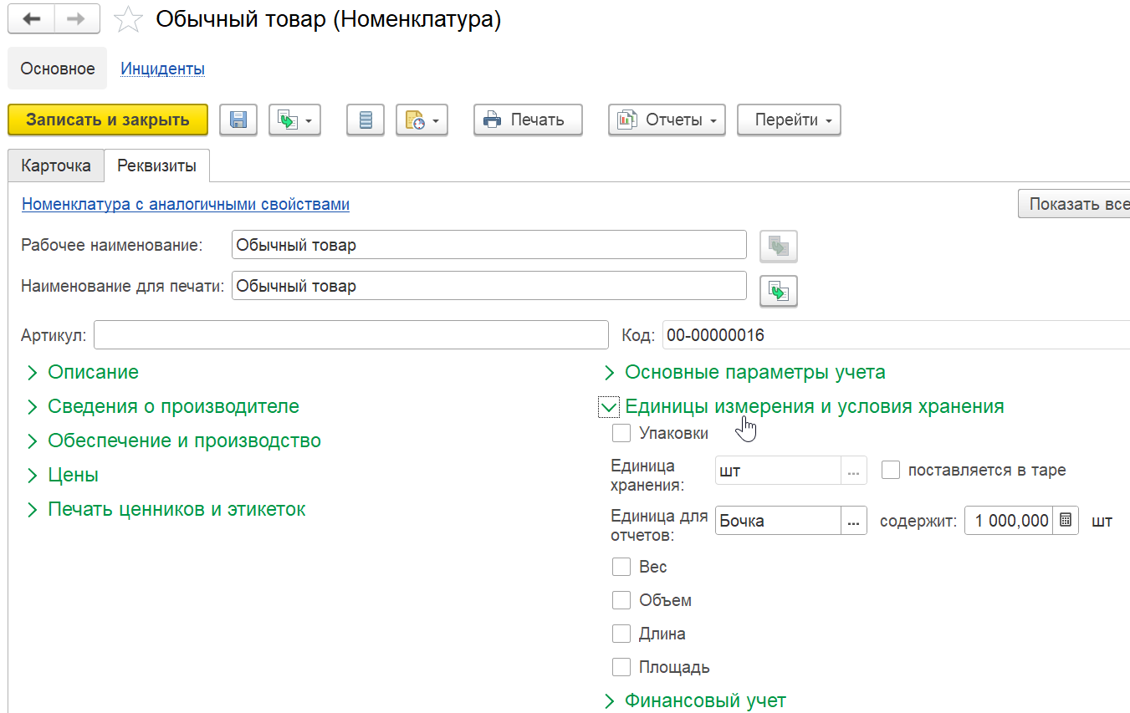Click the Печать button
Viewport: 1130px width, 713px height.
(x=528, y=120)
